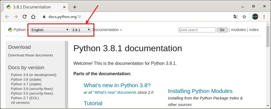
Task: Open Chrome three-dot menu
Action: click(264, 17)
